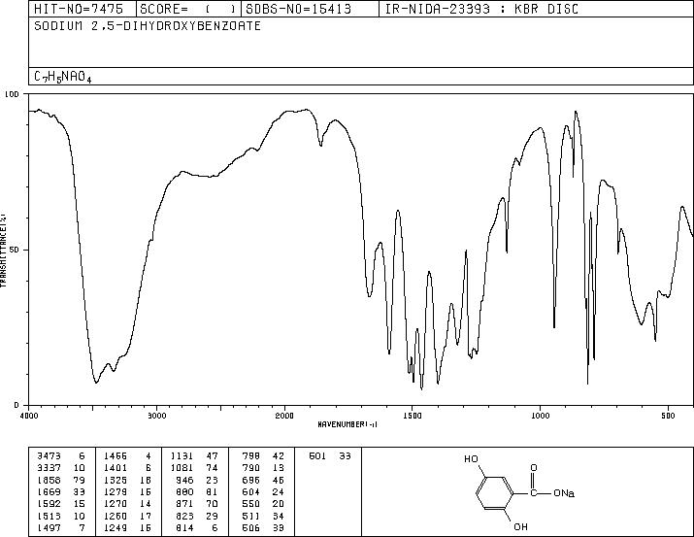
Task: Click the 50 tick on the transmittance axis
Action: pyautogui.click(x=16, y=250)
